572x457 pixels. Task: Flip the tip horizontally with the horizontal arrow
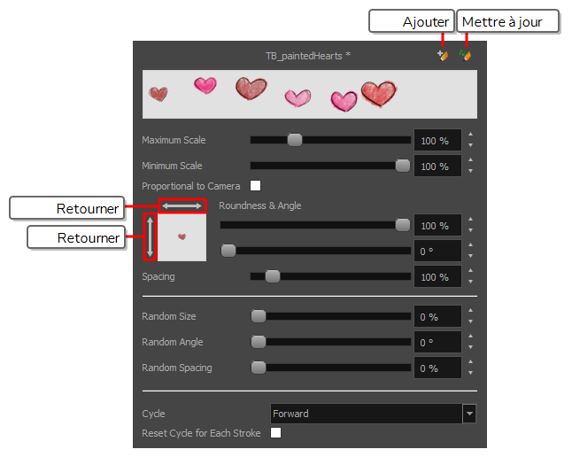pos(182,205)
